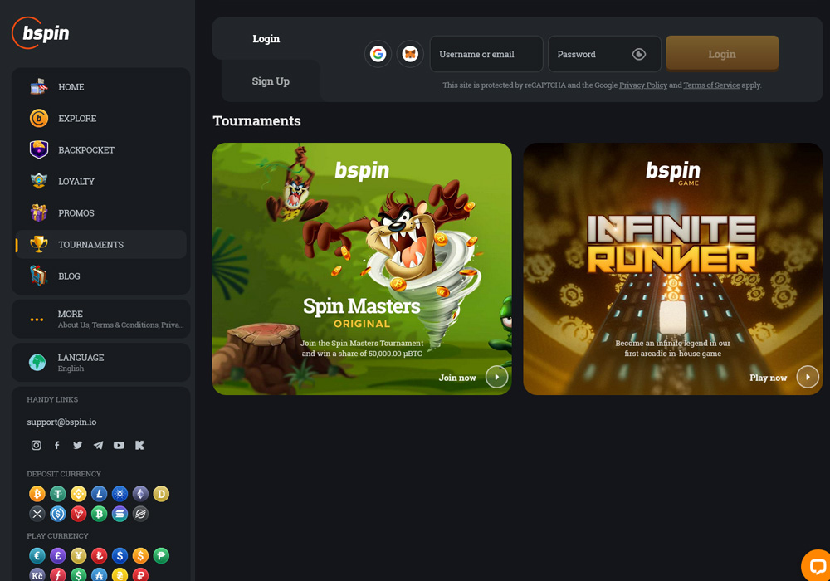Click the support@bspin.io email link
Image resolution: width=830 pixels, height=581 pixels.
(61, 422)
